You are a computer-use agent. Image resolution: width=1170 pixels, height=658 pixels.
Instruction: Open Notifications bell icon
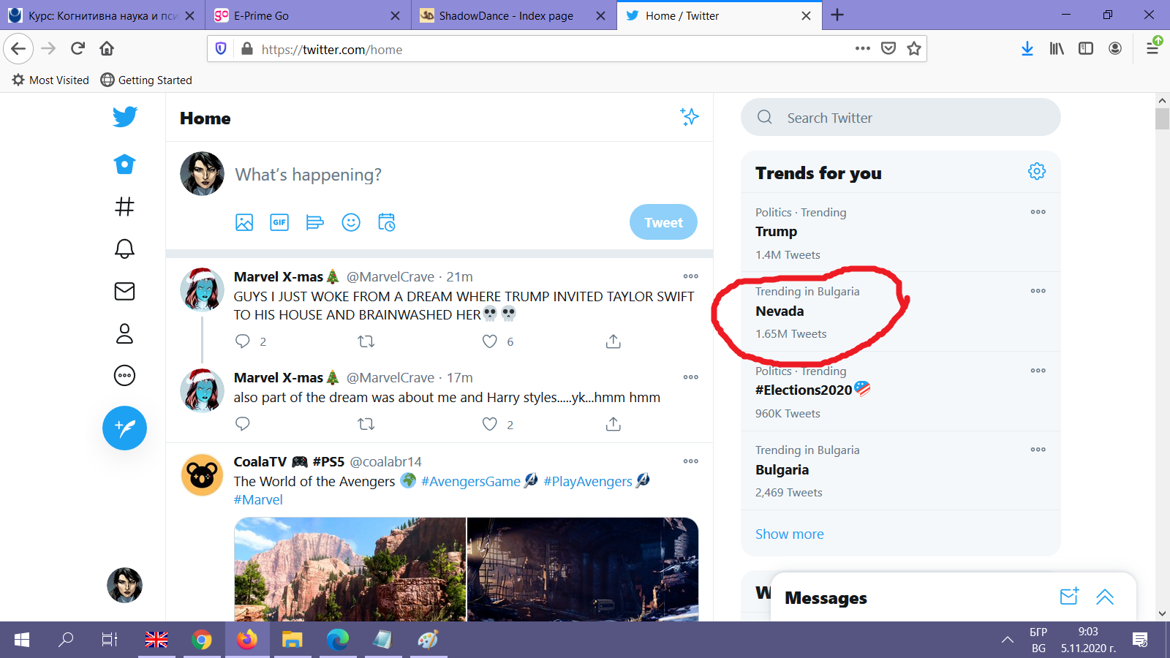pyautogui.click(x=125, y=249)
